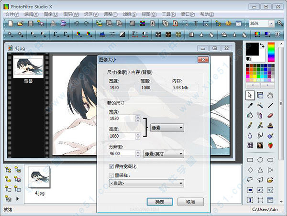Select the strawberry nozzle tool

point(270,146)
